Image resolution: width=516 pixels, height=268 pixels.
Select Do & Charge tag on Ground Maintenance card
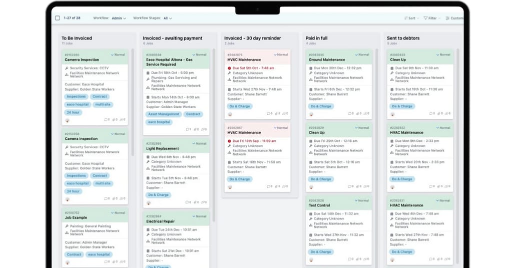point(321,106)
